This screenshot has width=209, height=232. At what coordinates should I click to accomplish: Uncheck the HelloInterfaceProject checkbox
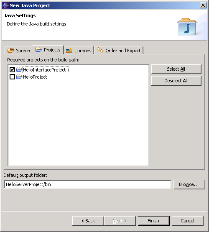click(x=12, y=69)
